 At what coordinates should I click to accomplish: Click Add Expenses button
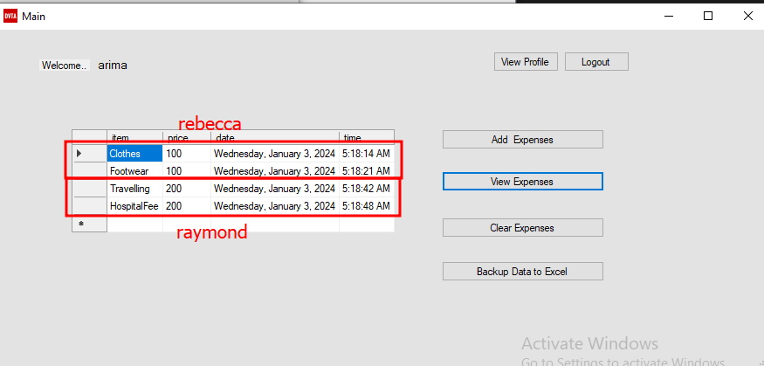(x=523, y=140)
